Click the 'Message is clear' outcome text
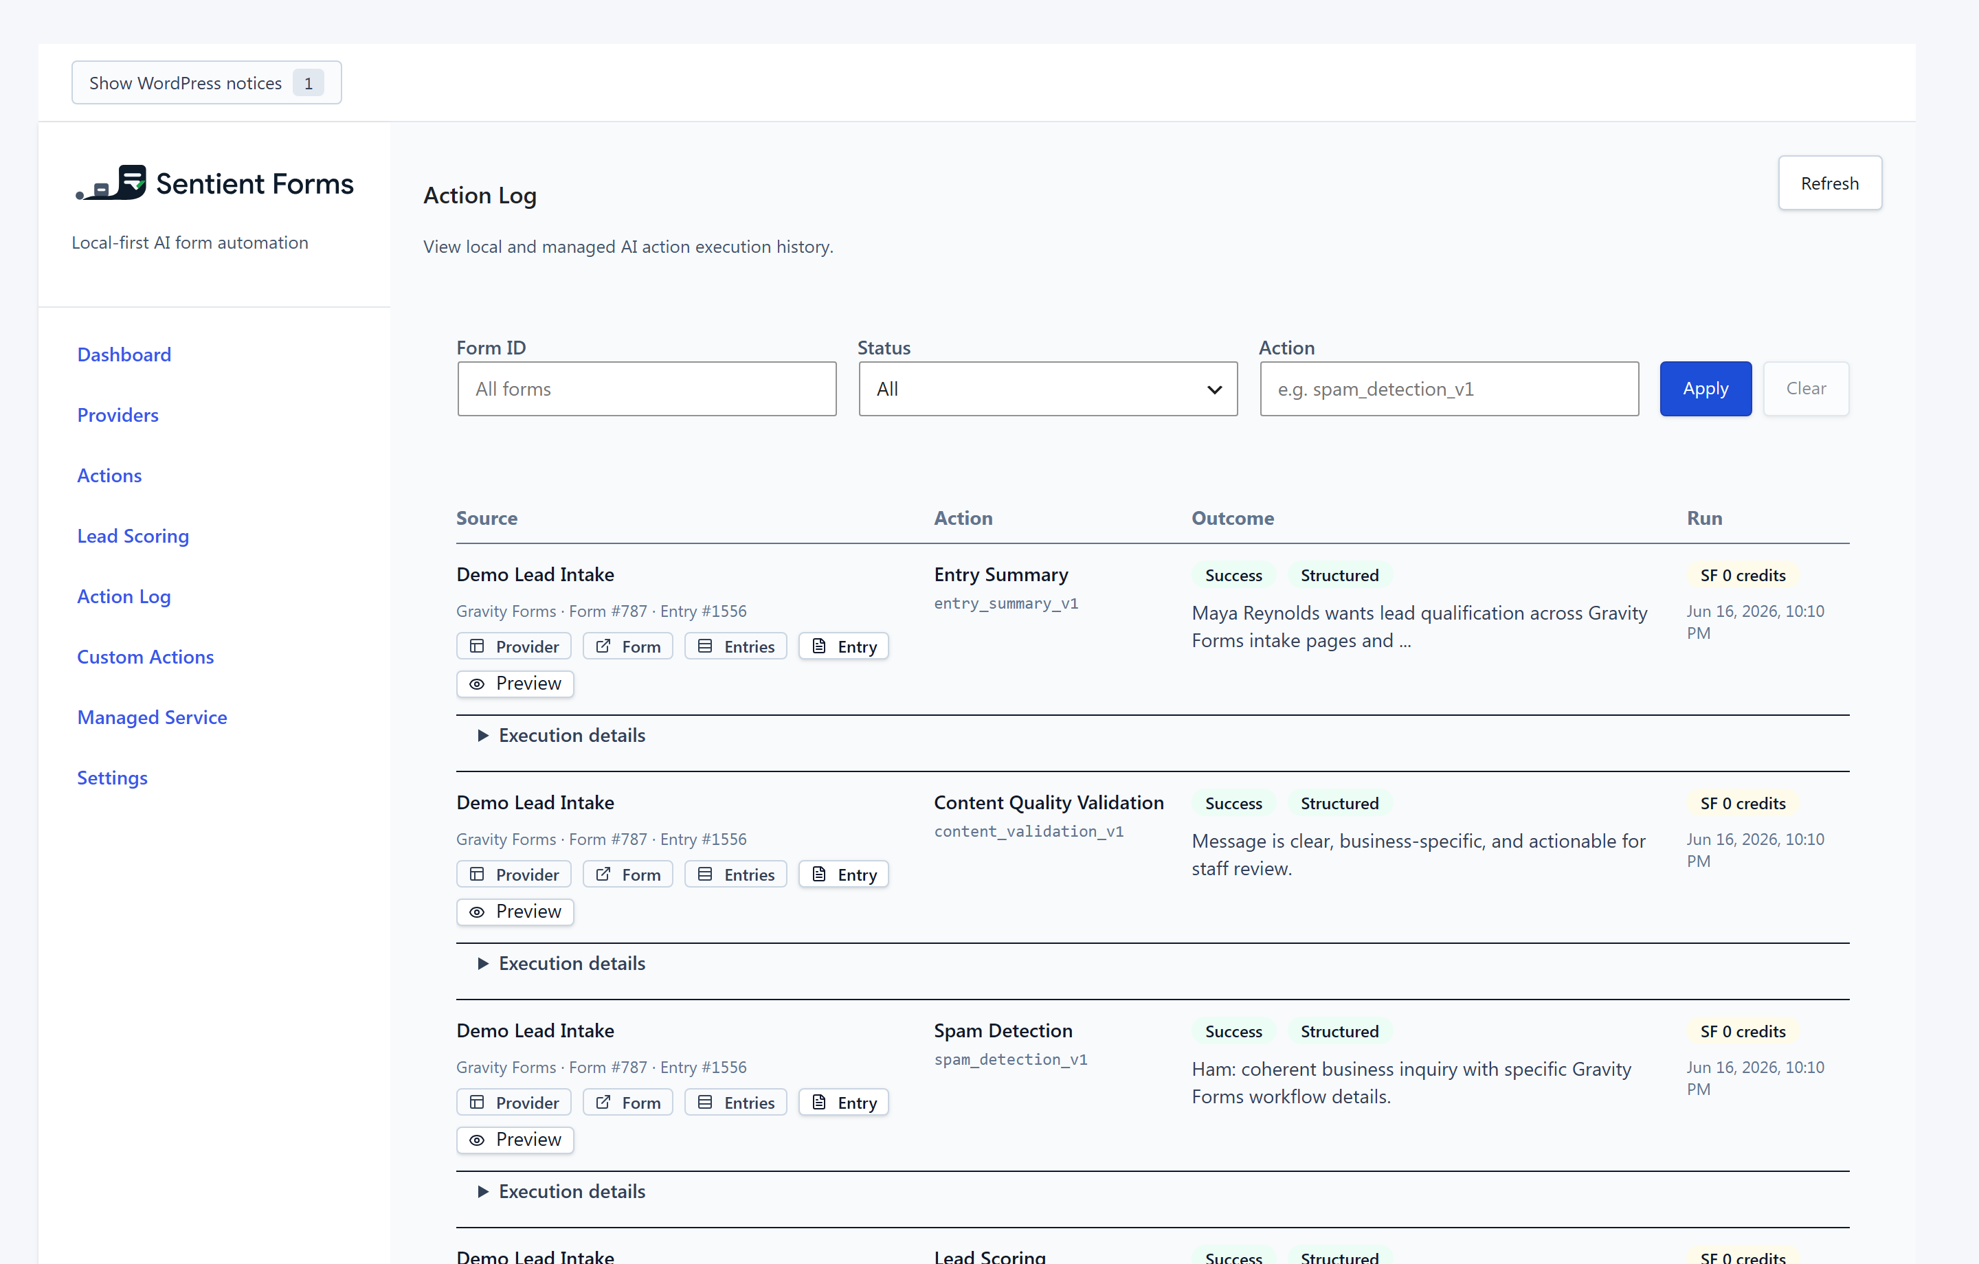Screen dimensions: 1979x1264 (x=1418, y=855)
